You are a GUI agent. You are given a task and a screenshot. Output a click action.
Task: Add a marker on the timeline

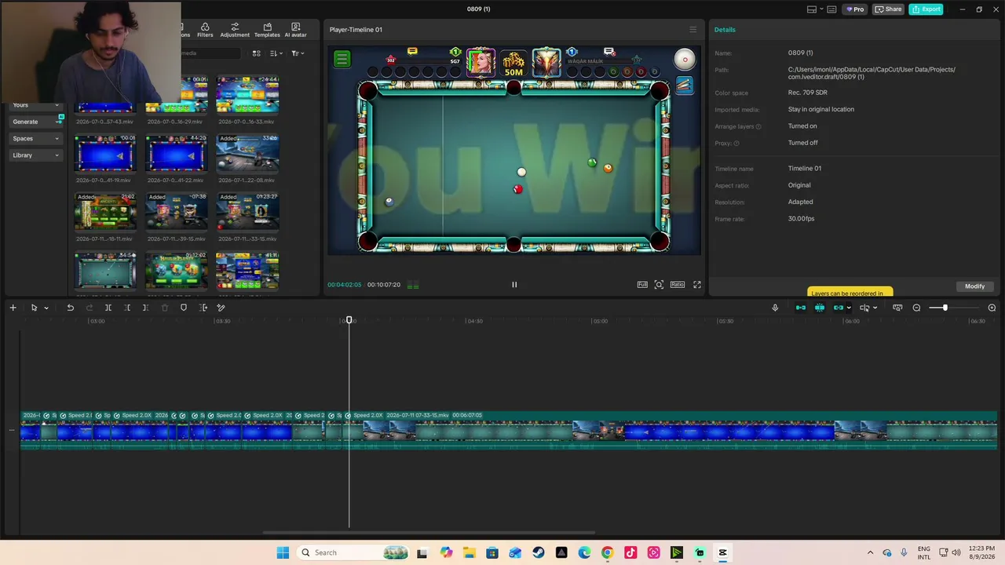click(x=184, y=308)
